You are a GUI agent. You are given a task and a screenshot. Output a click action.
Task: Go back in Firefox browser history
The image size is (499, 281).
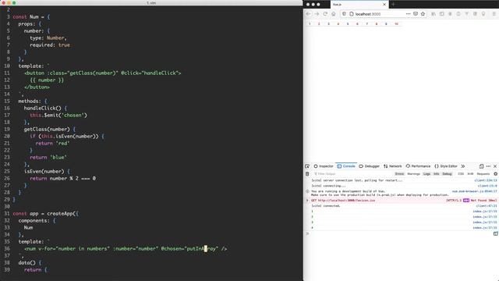(x=308, y=14)
